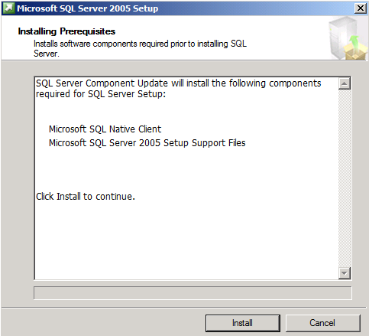Click the green arrow box graphic
This screenshot has width=369, height=336.
tap(355, 48)
